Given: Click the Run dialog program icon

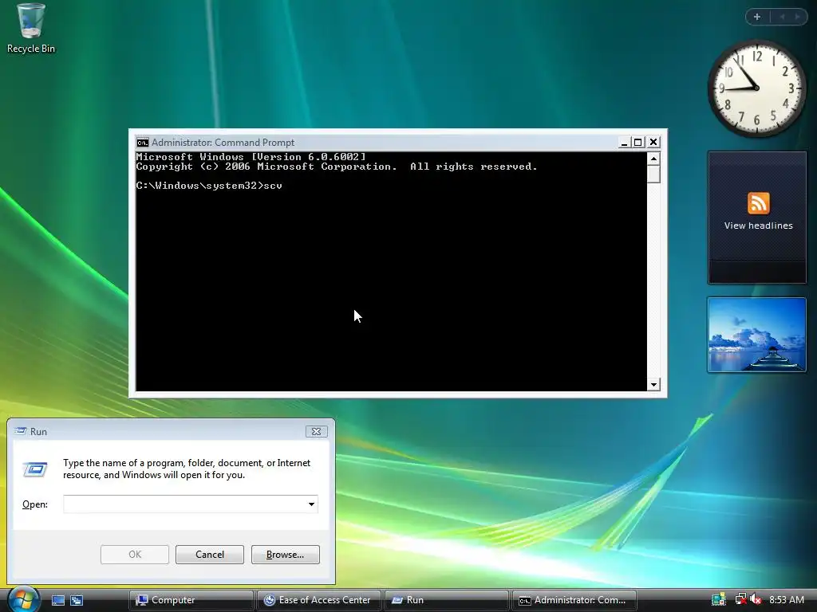Looking at the screenshot, I should (x=35, y=469).
